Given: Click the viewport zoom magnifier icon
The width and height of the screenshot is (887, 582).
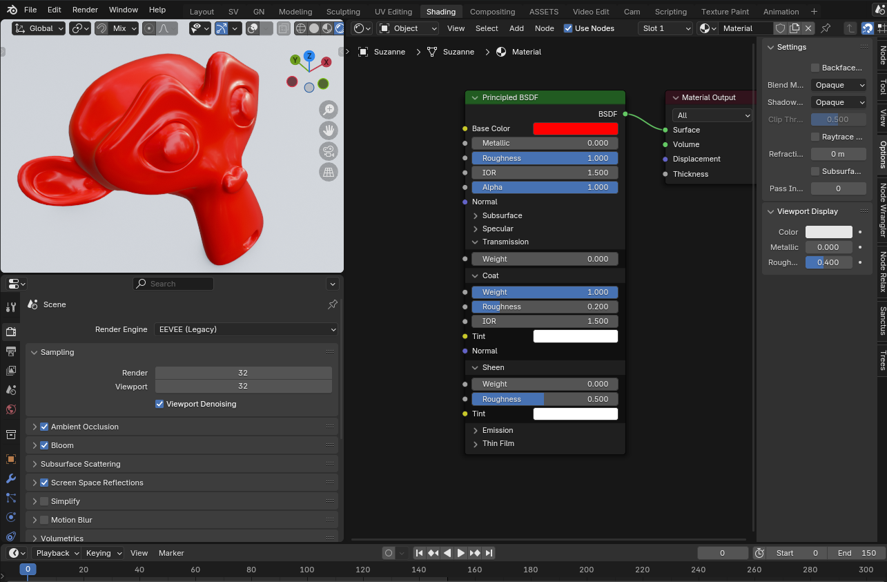Looking at the screenshot, I should pyautogui.click(x=329, y=109).
